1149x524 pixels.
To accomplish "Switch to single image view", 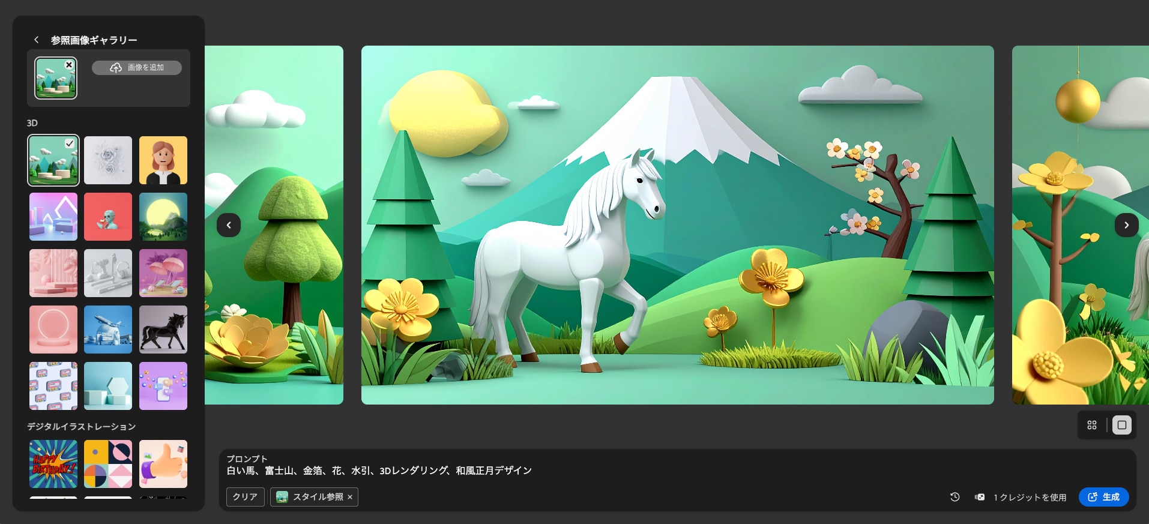I will (x=1121, y=425).
